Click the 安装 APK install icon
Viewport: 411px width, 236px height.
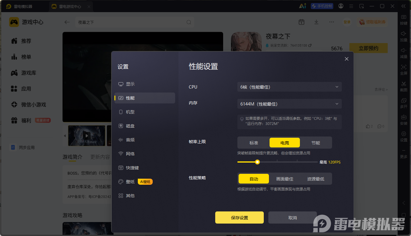[x=404, y=117]
